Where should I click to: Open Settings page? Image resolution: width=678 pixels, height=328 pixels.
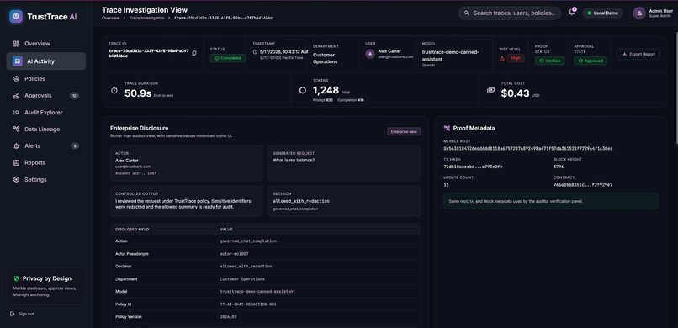coord(45,180)
